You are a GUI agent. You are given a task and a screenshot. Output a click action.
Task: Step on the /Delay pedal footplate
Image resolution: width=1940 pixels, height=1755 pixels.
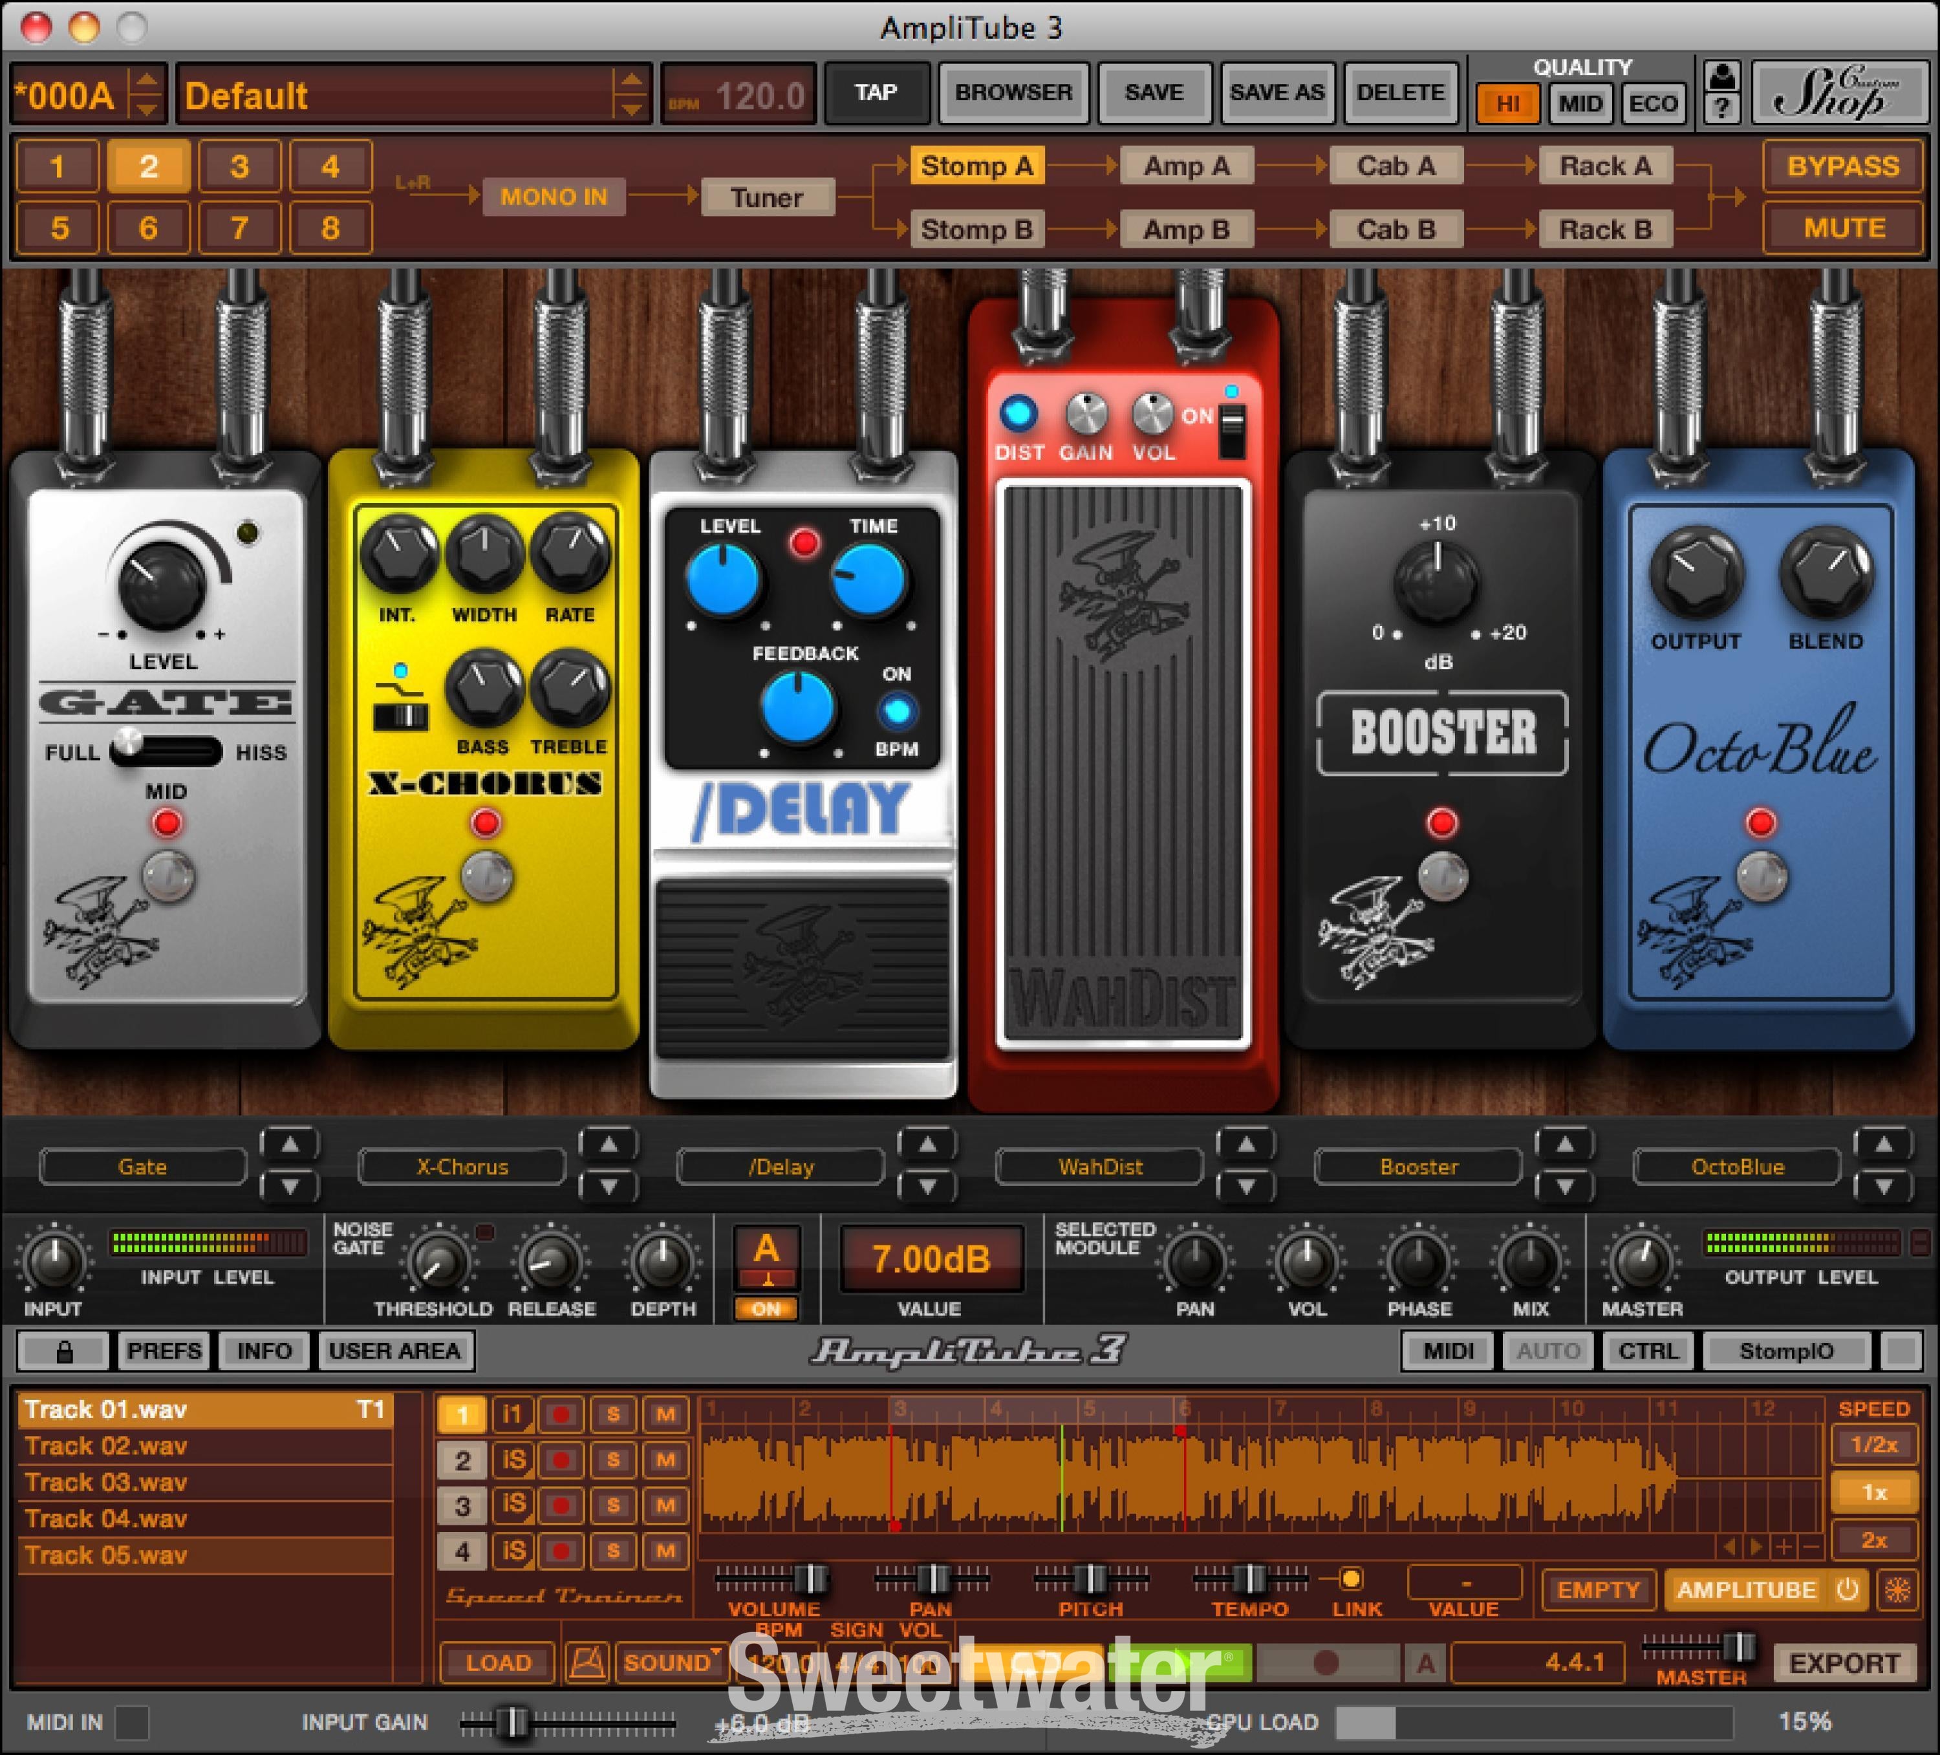tap(803, 969)
